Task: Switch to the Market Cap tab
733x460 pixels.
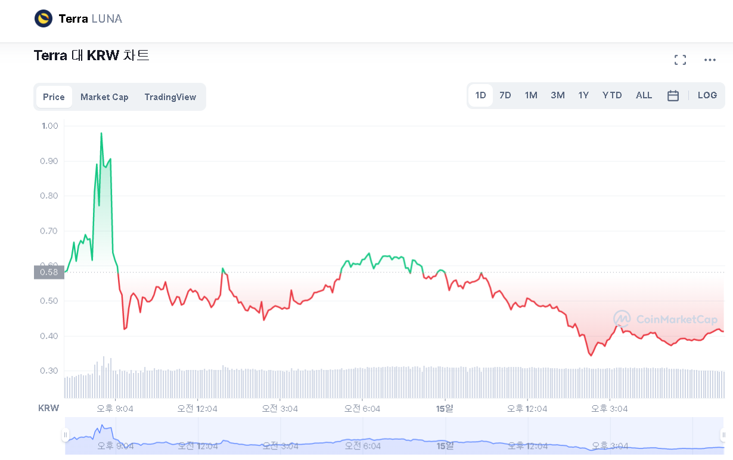Action: click(x=104, y=97)
